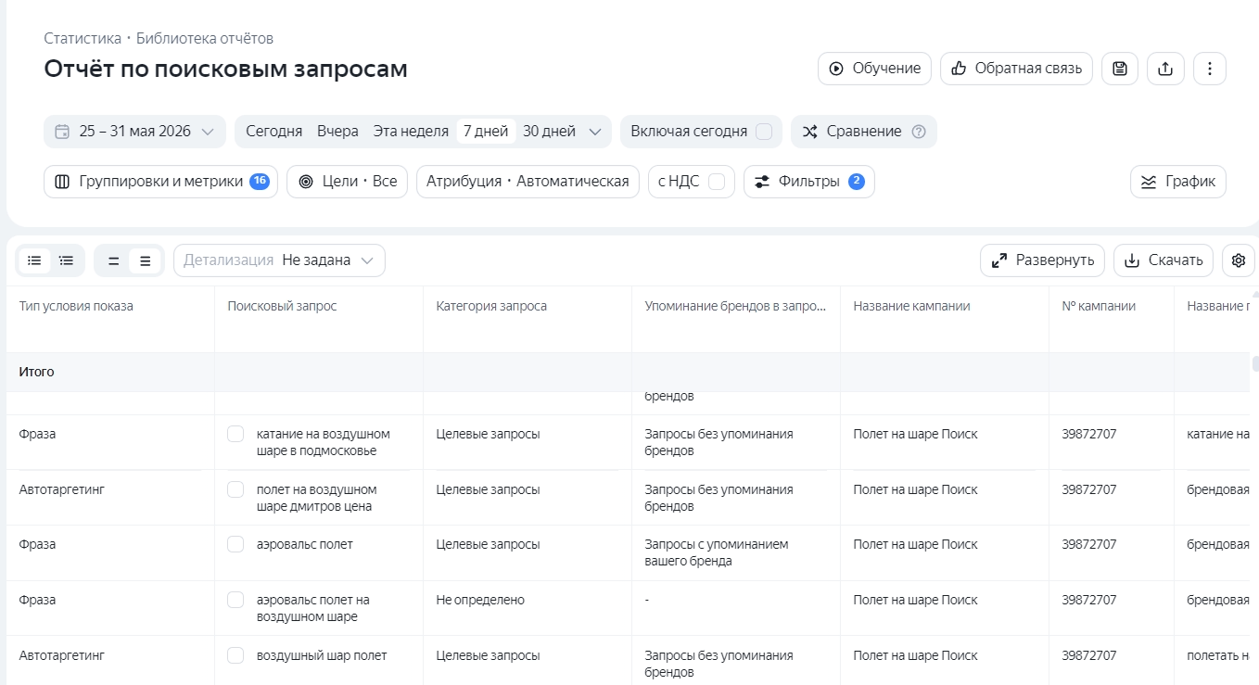Open Группировки и метрики settings
The height and width of the screenshot is (685, 1259).
(x=160, y=182)
